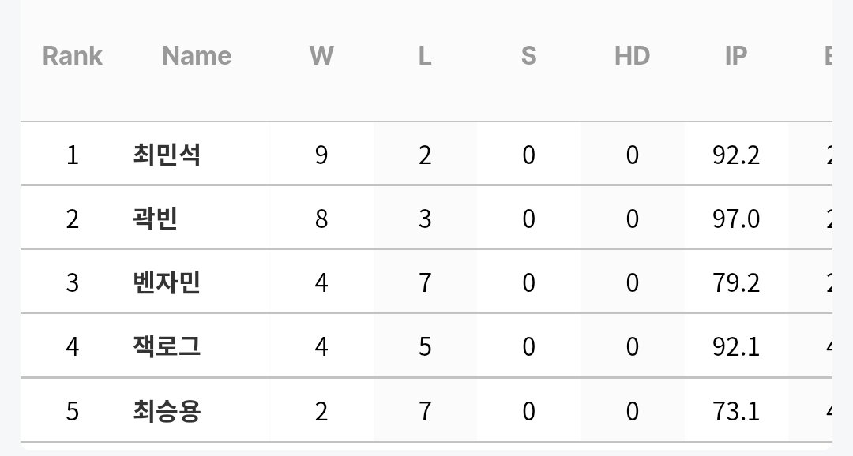
Task: Select the rank 1 cell
Action: click(73, 155)
